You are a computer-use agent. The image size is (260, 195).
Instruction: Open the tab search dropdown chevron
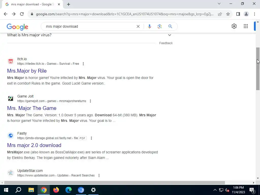(219, 4)
